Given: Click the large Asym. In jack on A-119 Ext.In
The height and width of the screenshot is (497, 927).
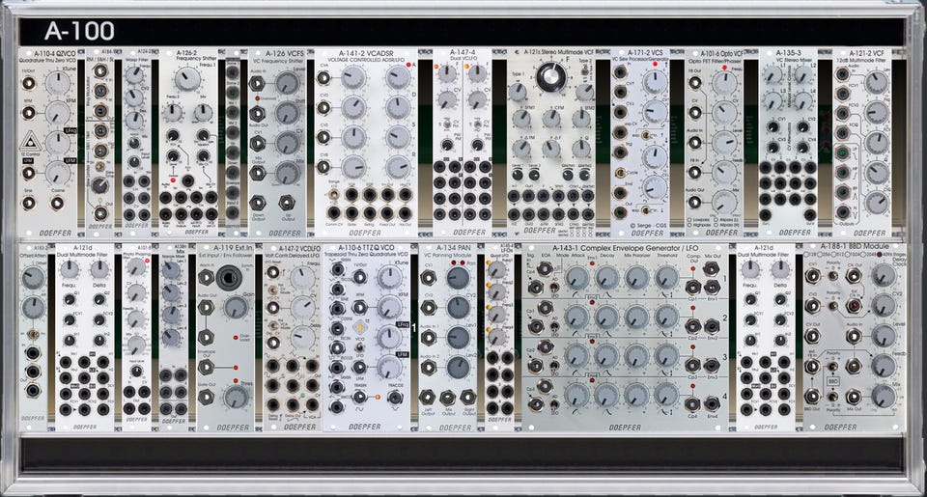Looking at the screenshot, I should [230, 277].
